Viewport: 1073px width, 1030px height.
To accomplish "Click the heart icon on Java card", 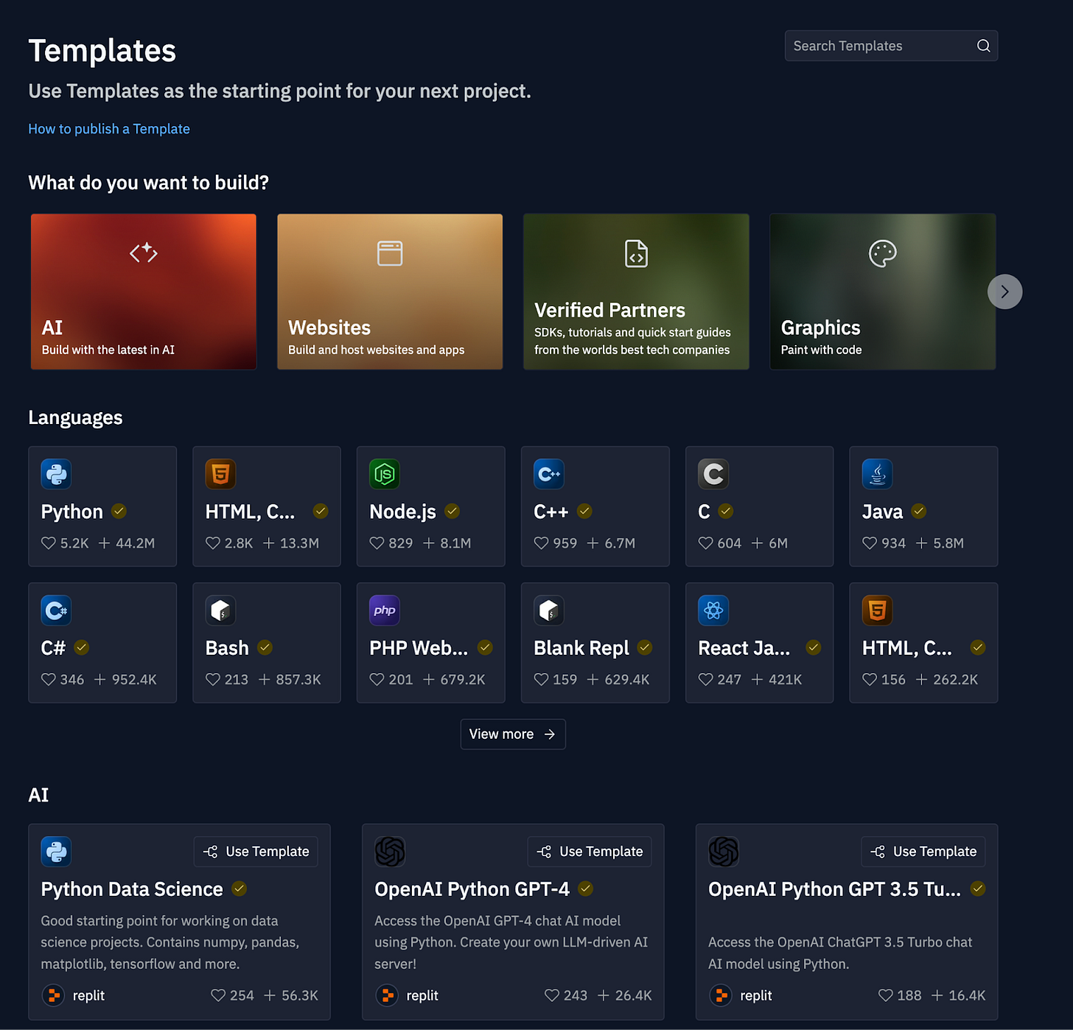I will 870,543.
